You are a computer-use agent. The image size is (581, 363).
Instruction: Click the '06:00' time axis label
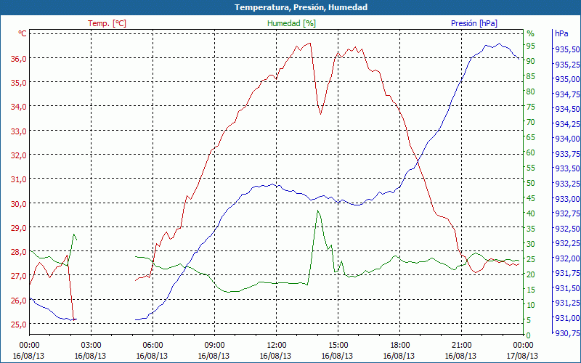[x=153, y=346]
